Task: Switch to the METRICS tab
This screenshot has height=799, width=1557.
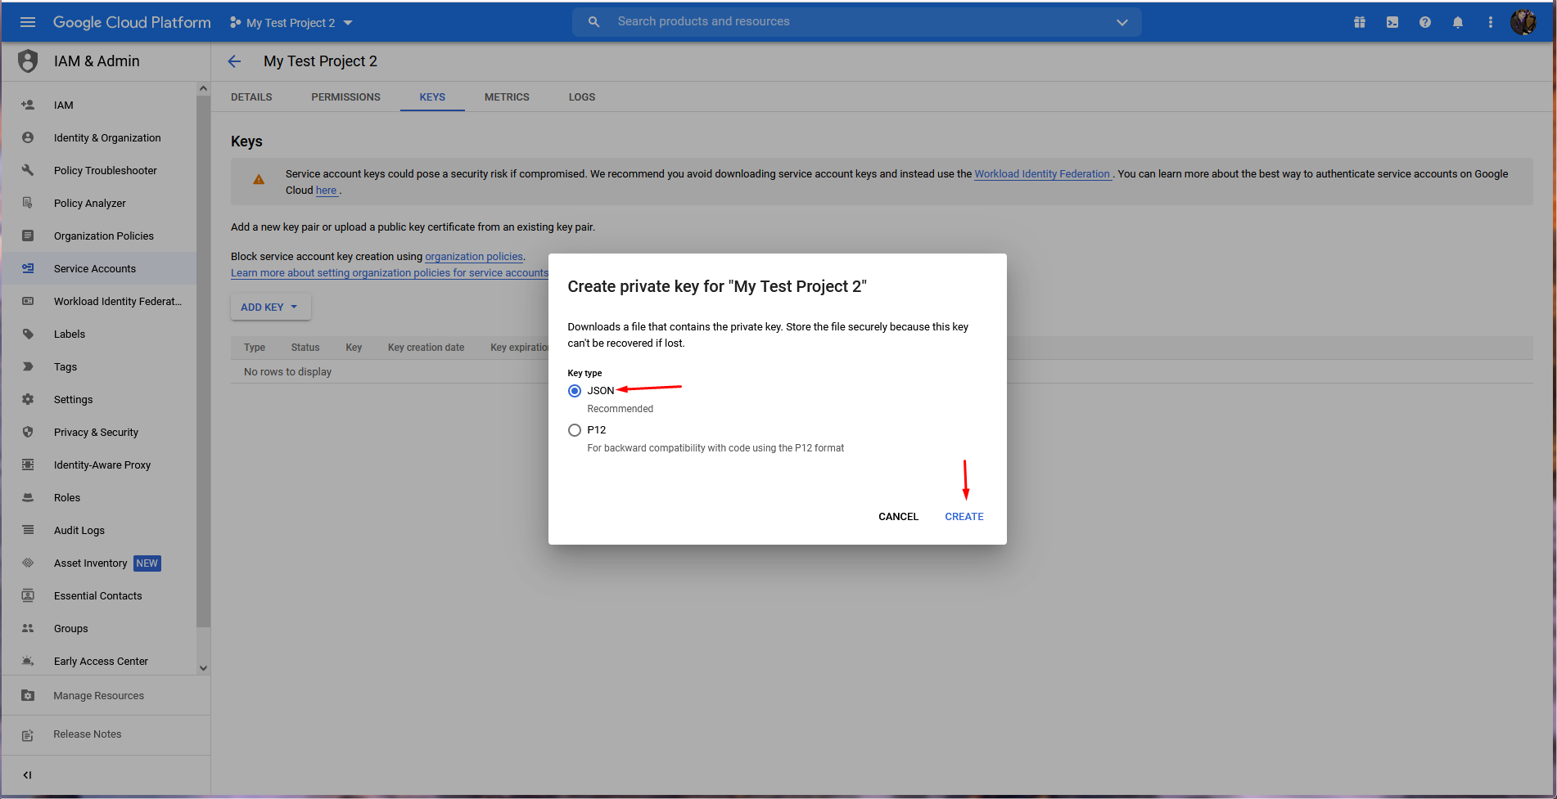Action: pyautogui.click(x=507, y=97)
